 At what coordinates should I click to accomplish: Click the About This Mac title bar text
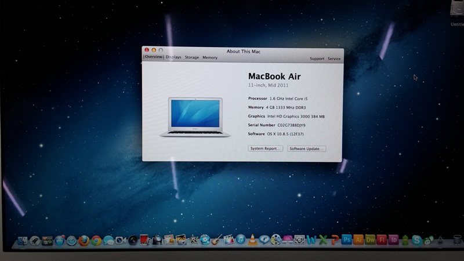244,52
